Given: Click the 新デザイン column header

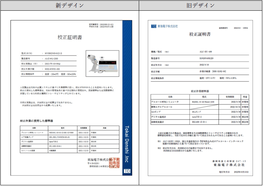Looking at the screenshot, I should point(70,6).
